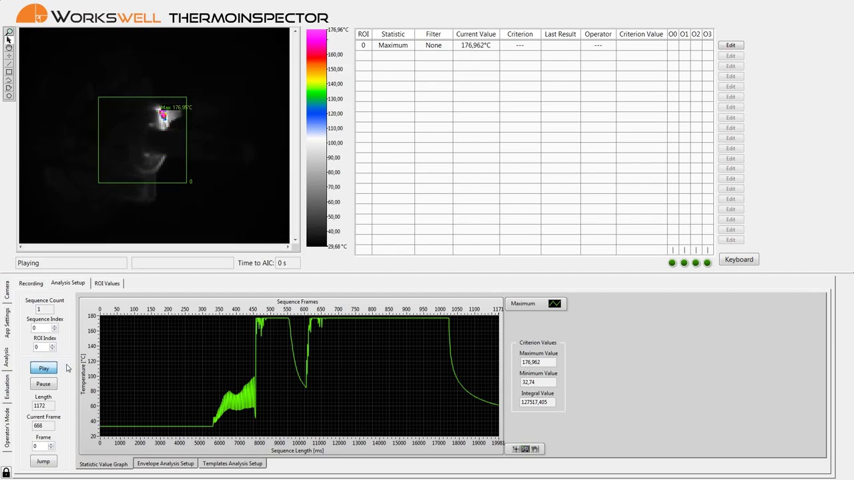Image resolution: width=854 pixels, height=480 pixels.
Task: Click the ROI Index input field
Action: (41, 347)
